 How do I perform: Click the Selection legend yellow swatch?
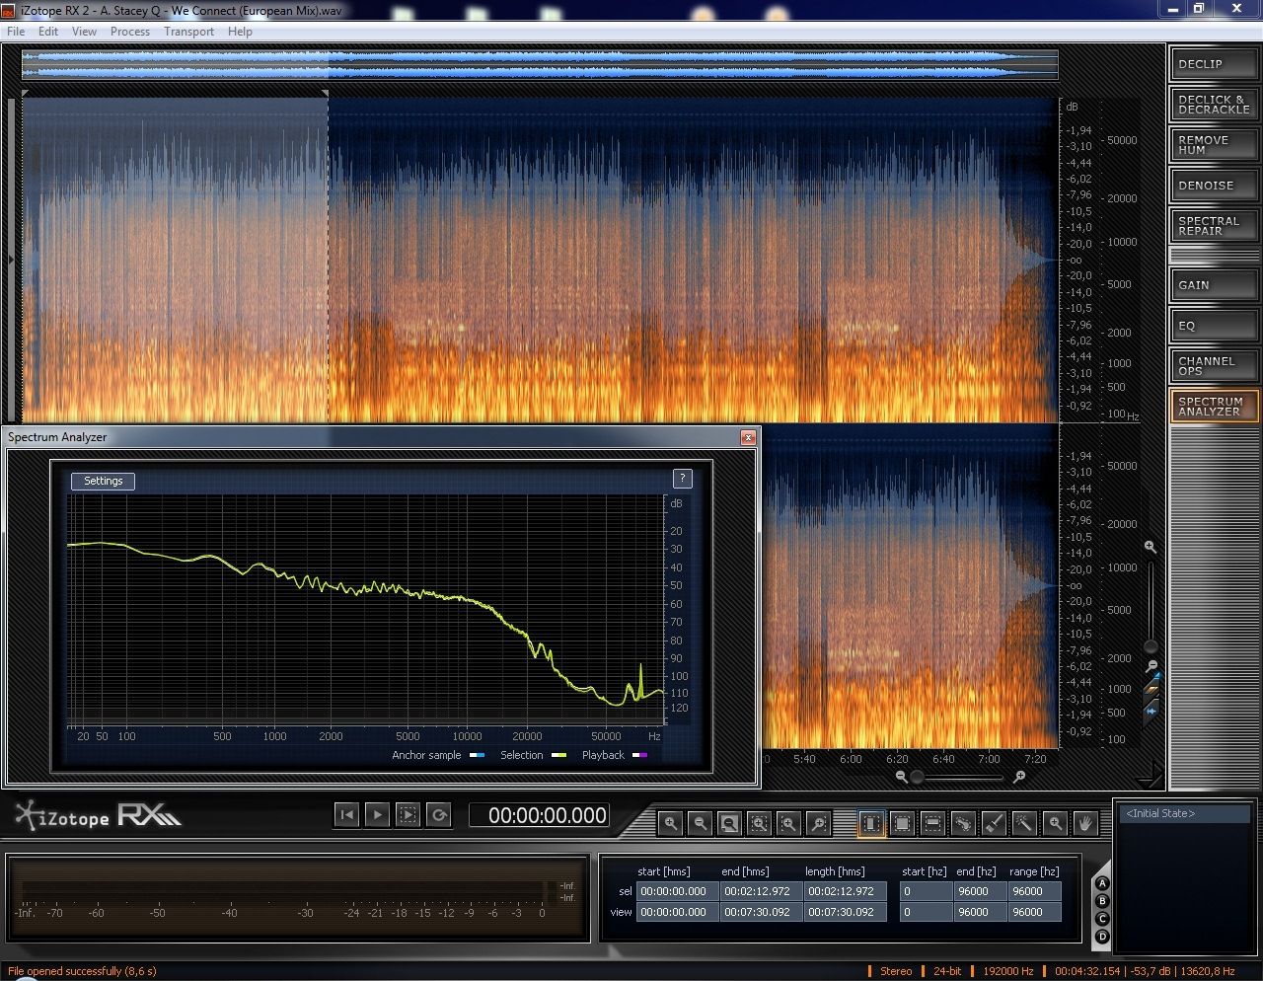(x=559, y=755)
